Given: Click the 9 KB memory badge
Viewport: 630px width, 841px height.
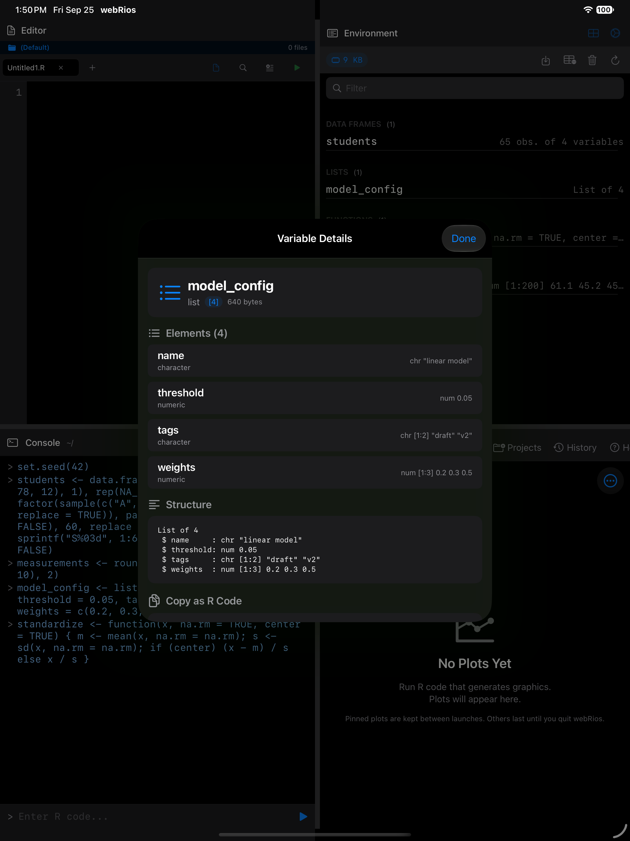Looking at the screenshot, I should click(347, 60).
